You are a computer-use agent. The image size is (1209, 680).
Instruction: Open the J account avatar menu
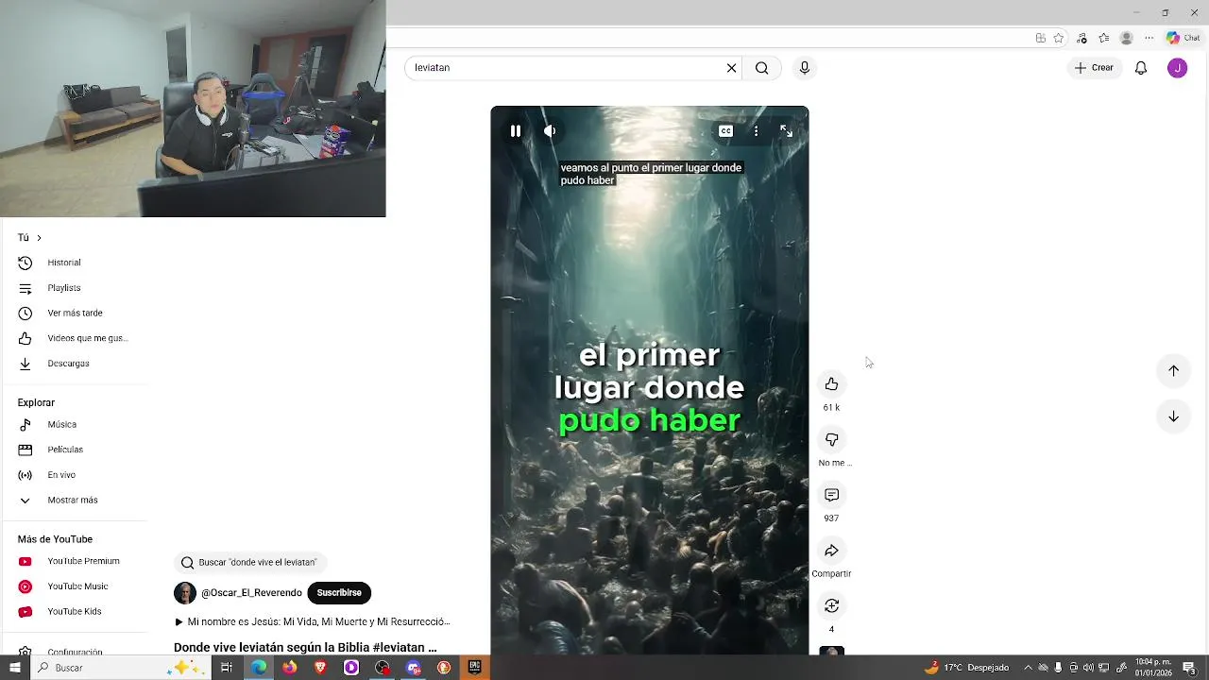[1177, 68]
